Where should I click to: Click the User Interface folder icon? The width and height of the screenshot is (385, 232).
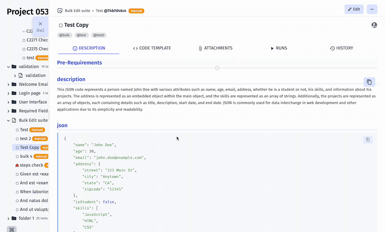(14, 102)
